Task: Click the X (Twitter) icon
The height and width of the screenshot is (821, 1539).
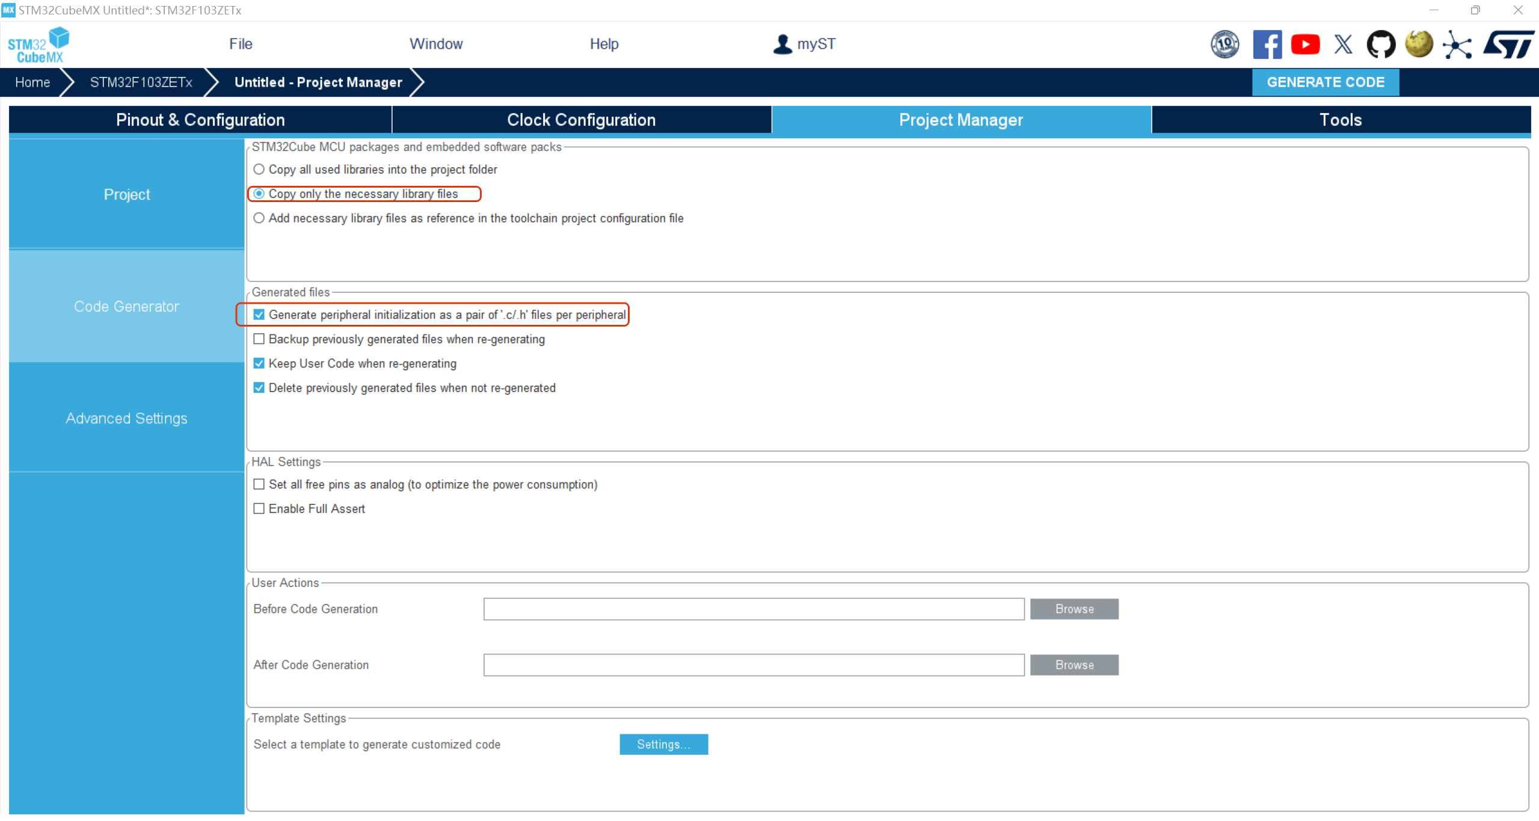Action: (1343, 45)
